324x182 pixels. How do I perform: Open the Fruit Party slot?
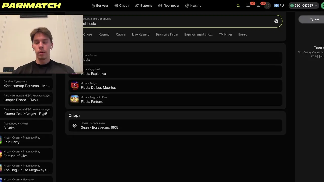coord(26,140)
